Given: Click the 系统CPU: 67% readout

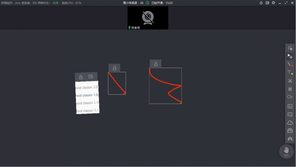Looking at the screenshot, I should 72,3.
